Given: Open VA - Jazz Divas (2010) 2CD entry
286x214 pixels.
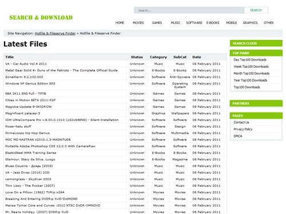Looking at the screenshot, I should coord(27,172).
